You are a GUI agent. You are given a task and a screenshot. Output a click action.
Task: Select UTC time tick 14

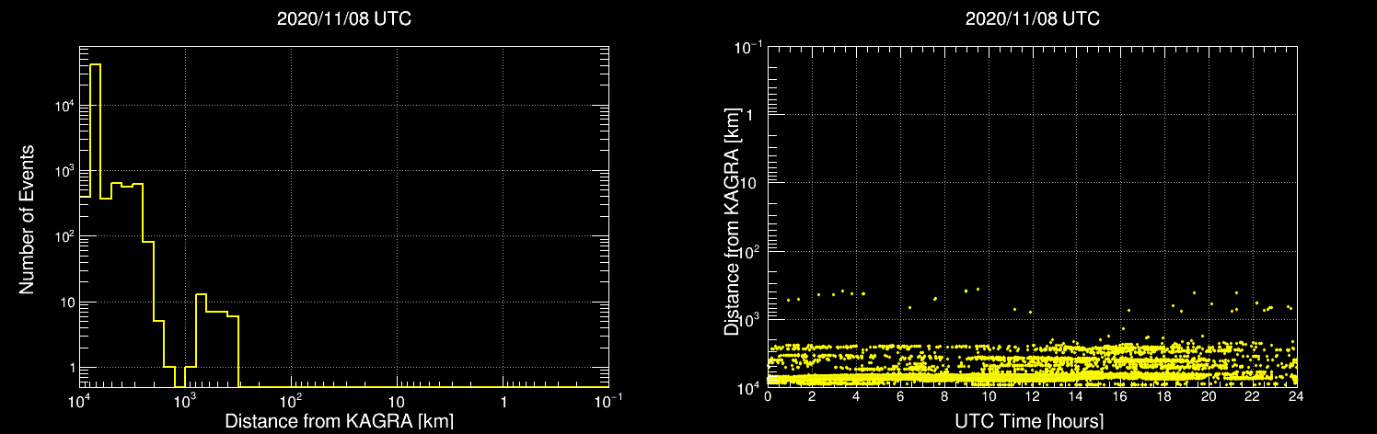1076,397
